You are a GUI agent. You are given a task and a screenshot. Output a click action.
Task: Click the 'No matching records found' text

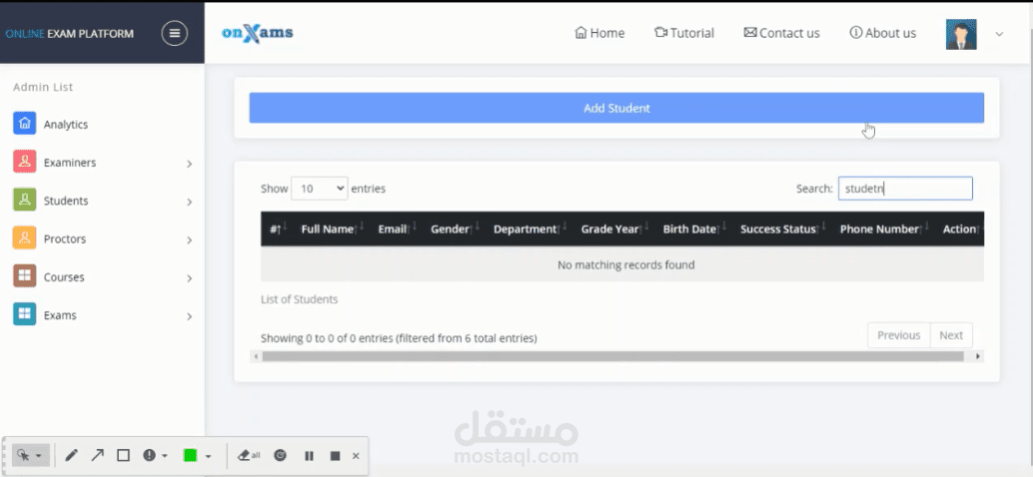pos(625,265)
